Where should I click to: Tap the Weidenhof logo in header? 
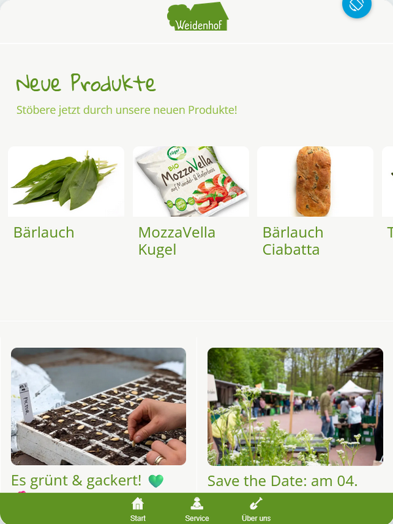198,16
